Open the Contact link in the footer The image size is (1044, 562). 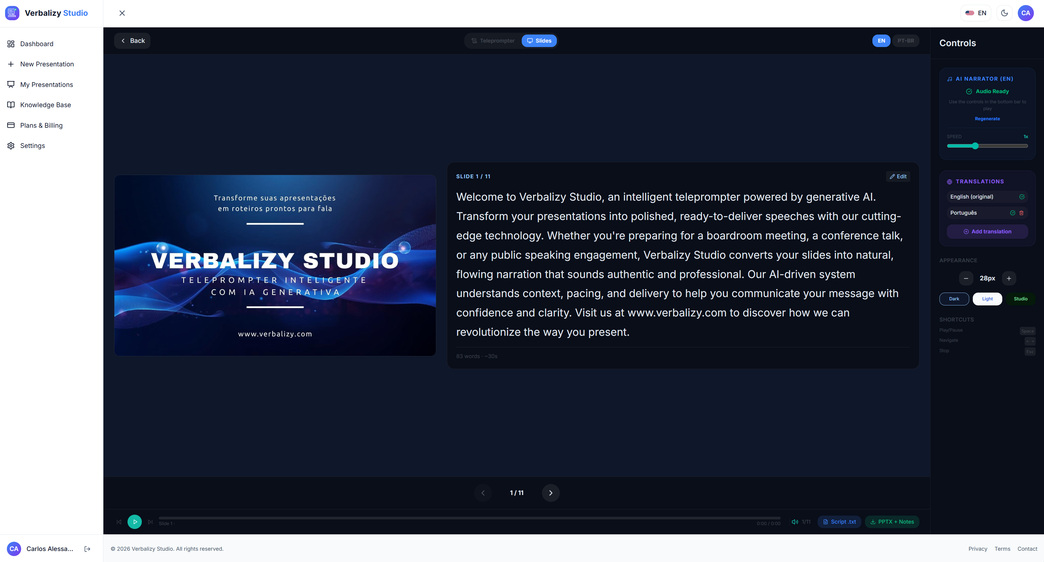1027,549
